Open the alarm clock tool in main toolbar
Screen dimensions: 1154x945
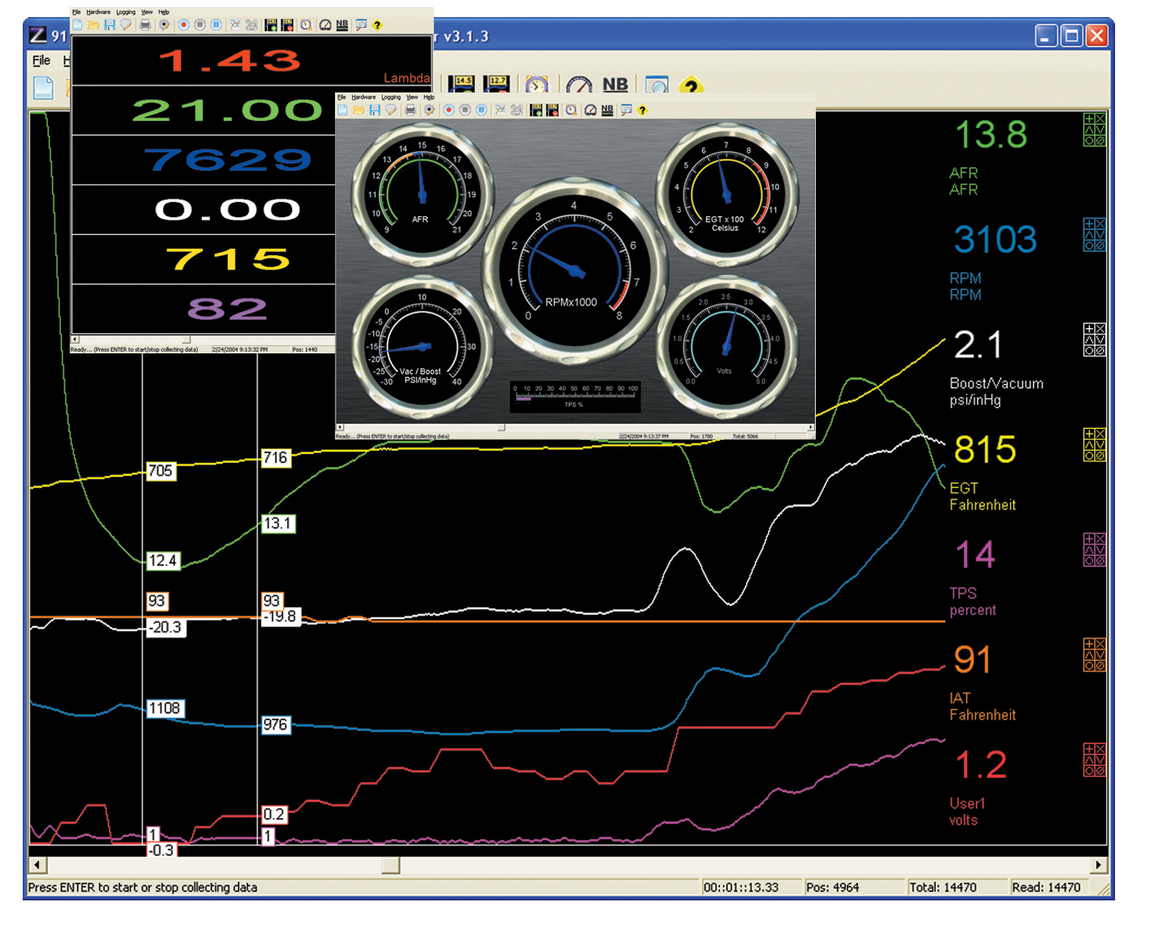click(537, 85)
